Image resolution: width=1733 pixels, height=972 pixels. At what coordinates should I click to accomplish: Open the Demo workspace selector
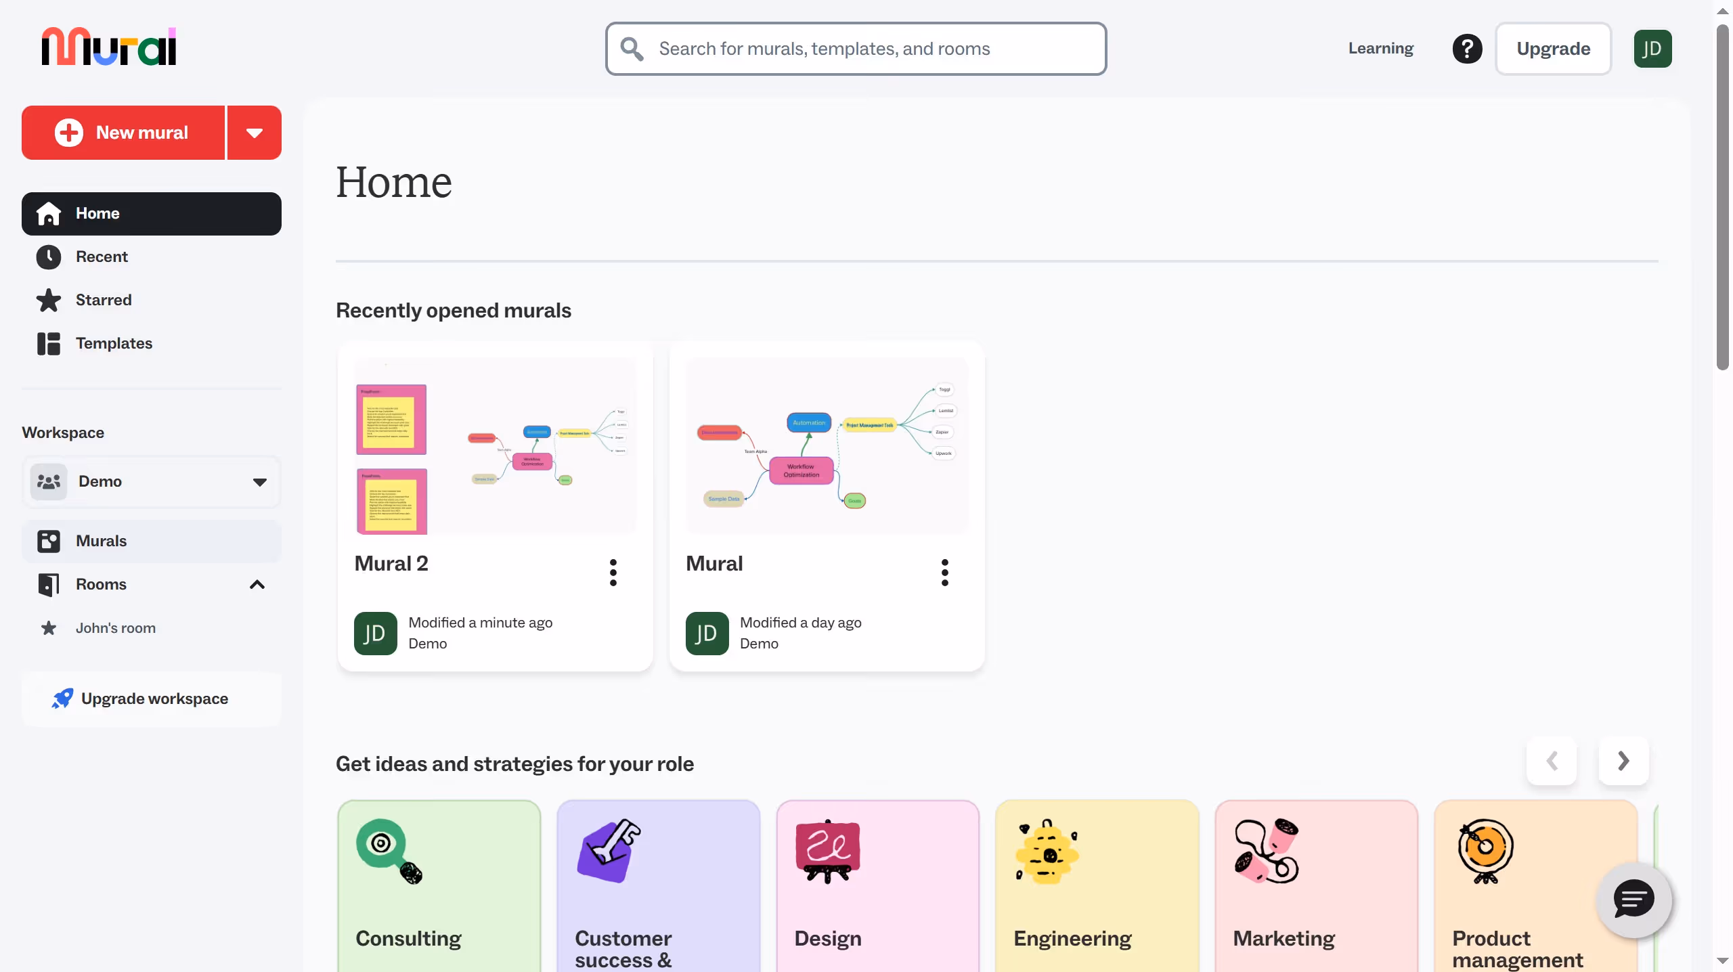pos(152,482)
